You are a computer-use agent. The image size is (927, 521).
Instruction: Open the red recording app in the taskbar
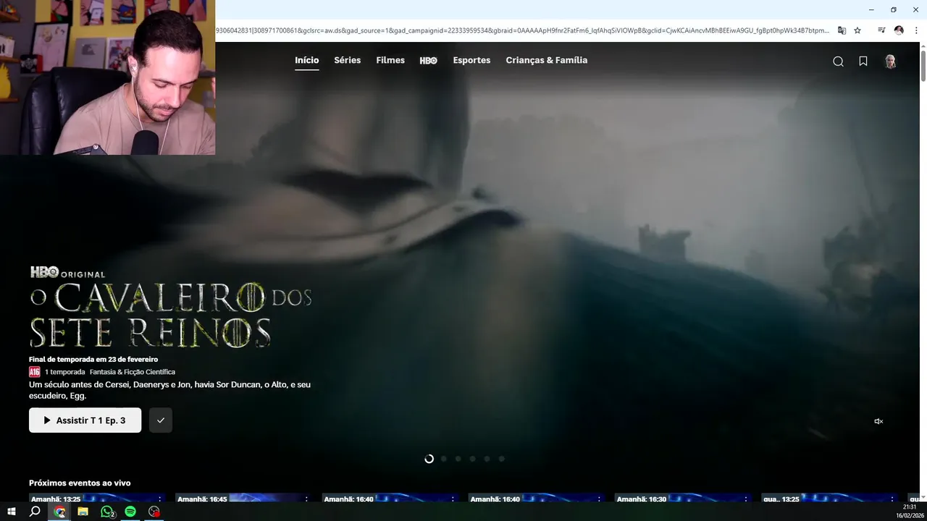[154, 512]
